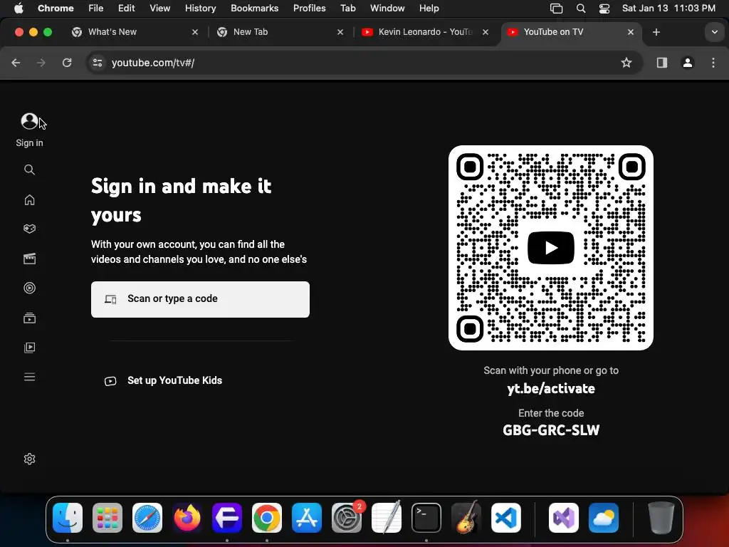Open the File menu

click(96, 8)
